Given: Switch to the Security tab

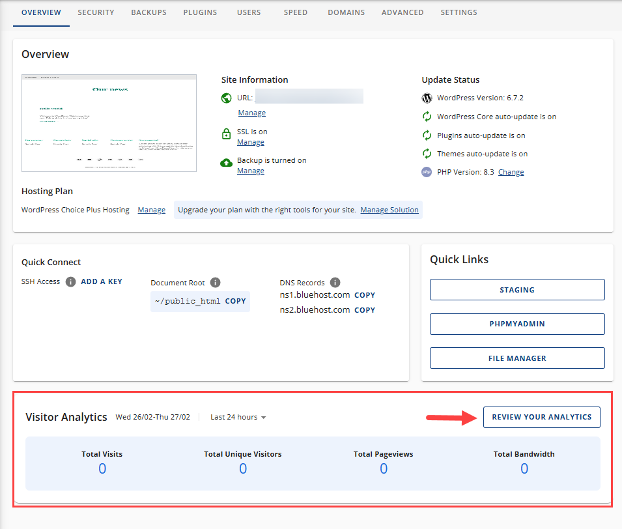Looking at the screenshot, I should pos(96,12).
